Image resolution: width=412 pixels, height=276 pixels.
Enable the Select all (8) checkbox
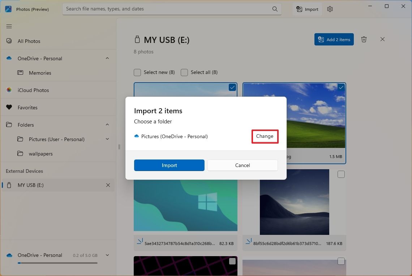[x=184, y=72]
